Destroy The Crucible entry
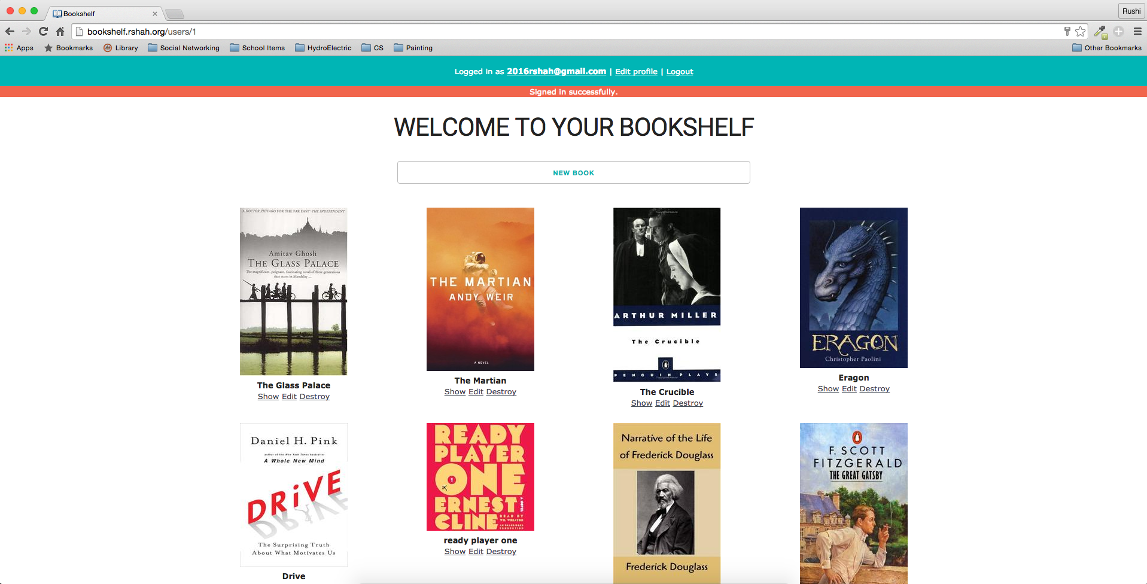The width and height of the screenshot is (1147, 584). (x=688, y=403)
